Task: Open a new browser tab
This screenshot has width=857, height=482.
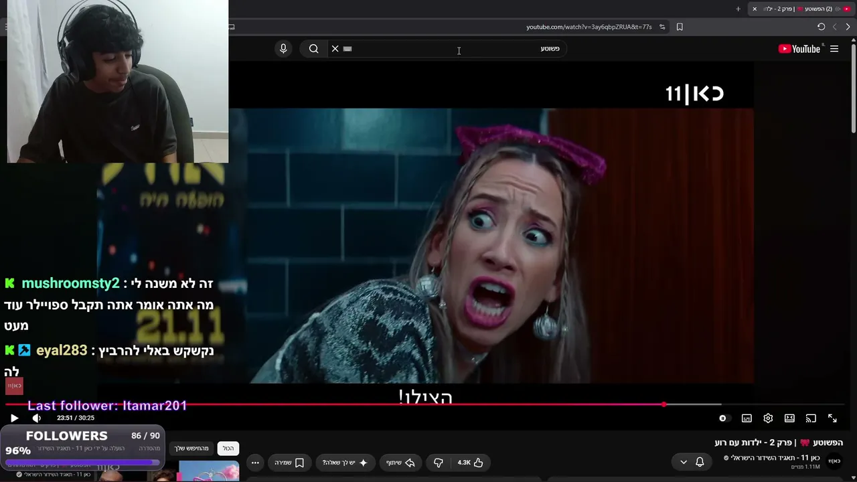Action: [x=738, y=9]
